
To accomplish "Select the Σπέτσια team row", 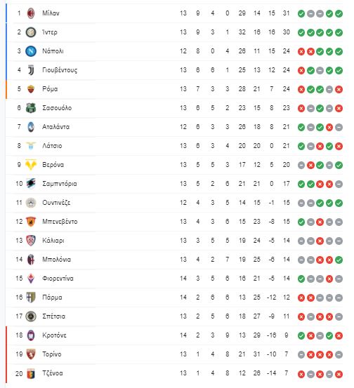I will [x=175, y=316].
